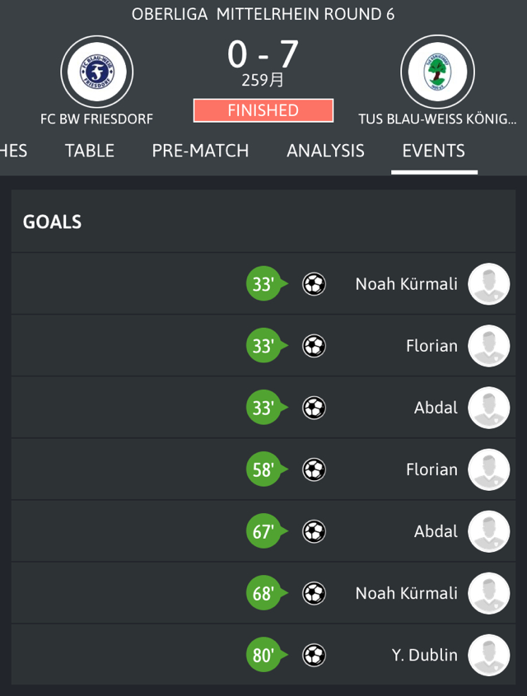Click the Oberliga Mittelrhein Round 6 header
The width and height of the screenshot is (527, 696).
point(263,14)
